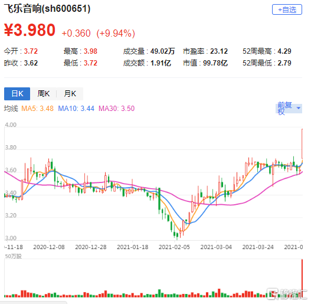Click the 昨收 previous close 3.62

point(31,63)
